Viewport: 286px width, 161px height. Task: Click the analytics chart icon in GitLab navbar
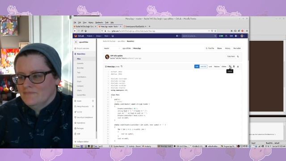[113, 36]
